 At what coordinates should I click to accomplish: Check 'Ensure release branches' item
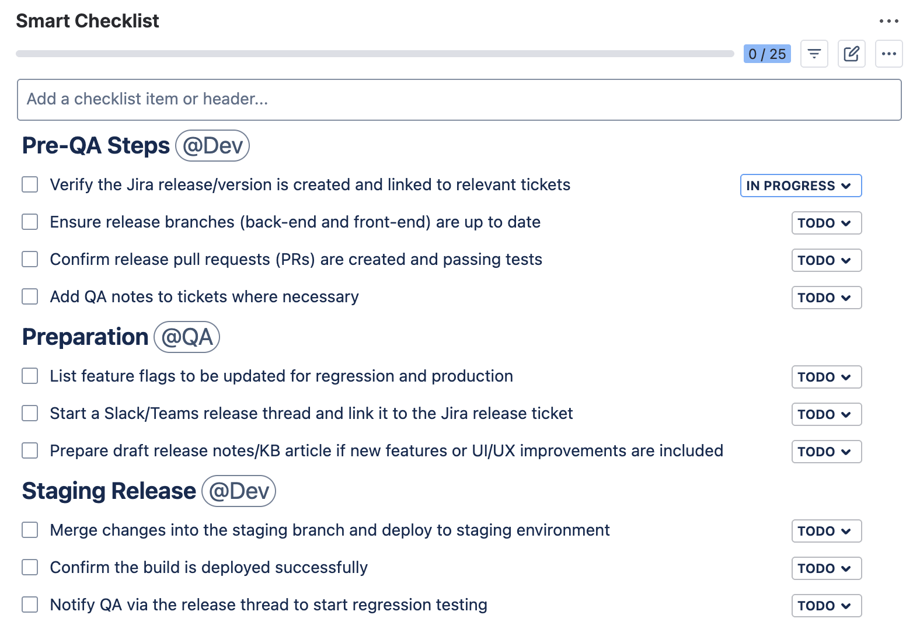pos(30,222)
